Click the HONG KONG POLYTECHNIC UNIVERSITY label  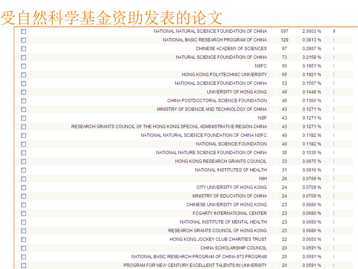coord(224,75)
